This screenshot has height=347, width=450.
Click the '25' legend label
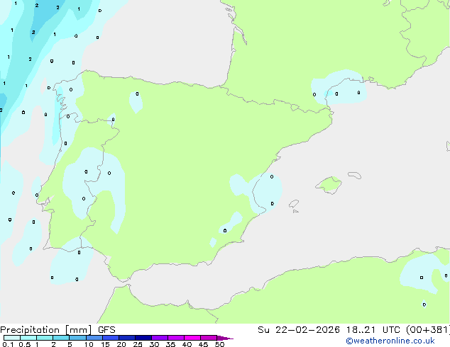tap(138, 344)
